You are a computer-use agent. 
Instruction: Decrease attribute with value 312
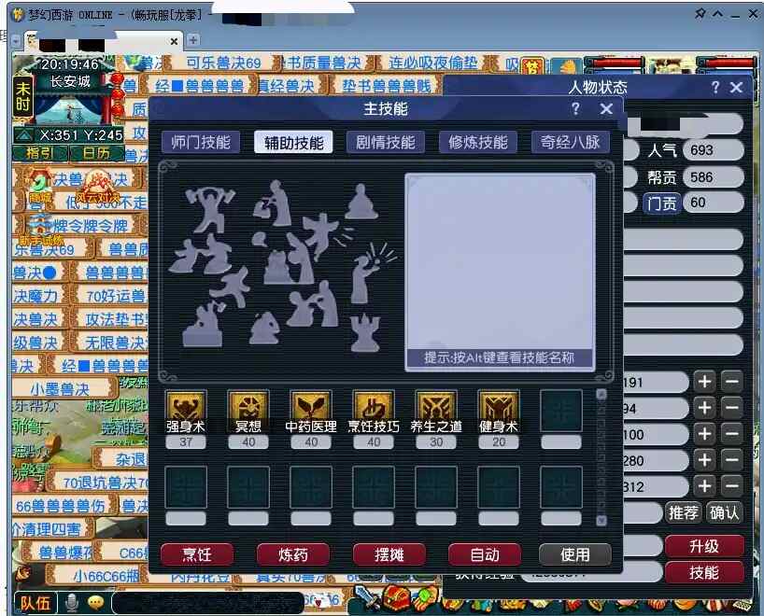point(732,486)
